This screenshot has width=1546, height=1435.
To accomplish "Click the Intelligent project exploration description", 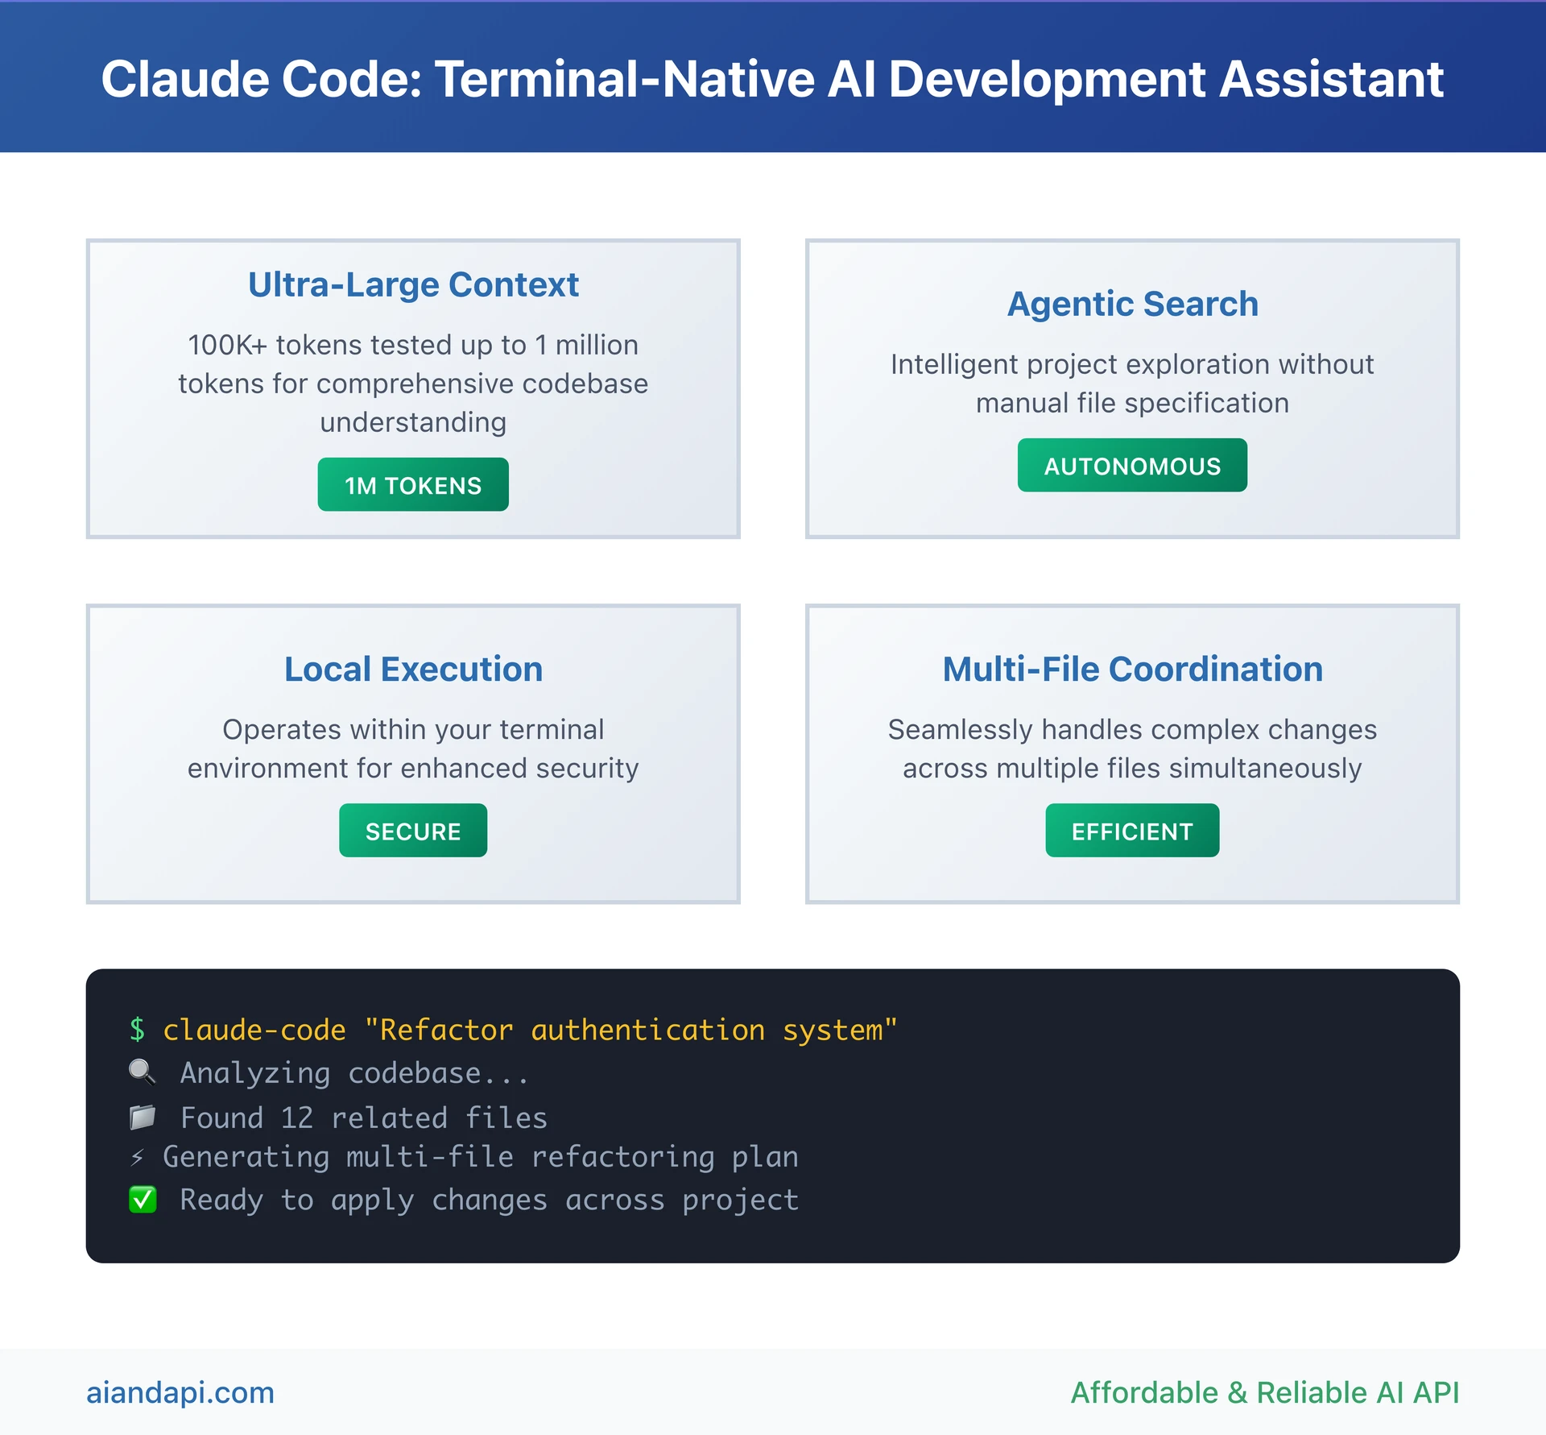I will point(1132,384).
